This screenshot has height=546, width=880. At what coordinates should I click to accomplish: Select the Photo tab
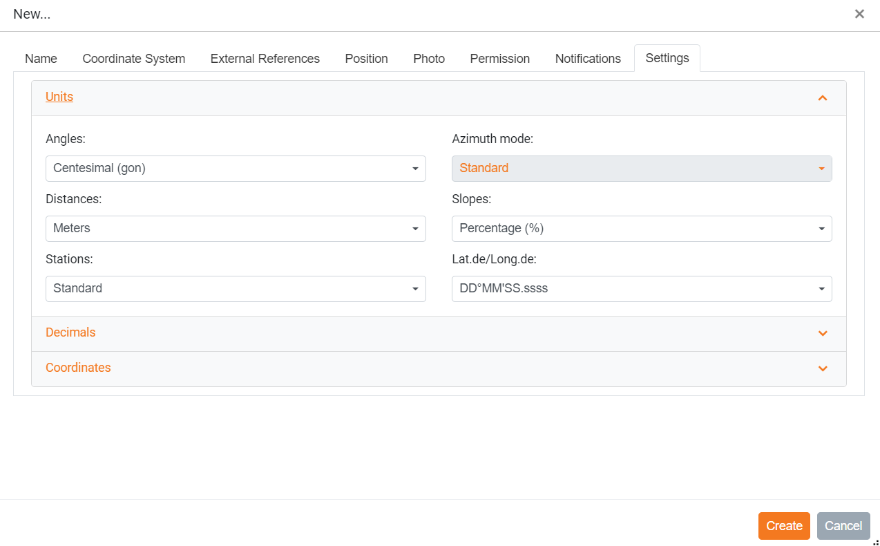(429, 59)
